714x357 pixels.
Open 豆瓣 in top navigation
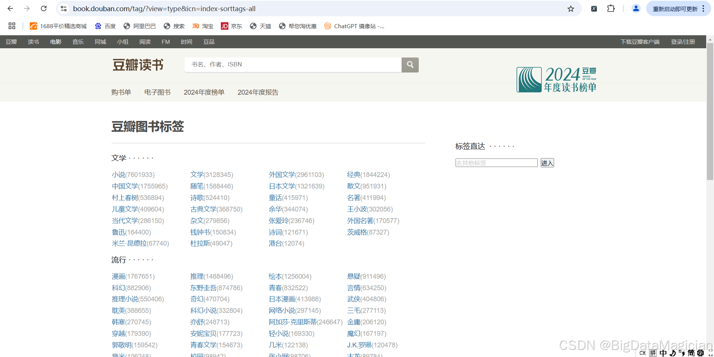tap(11, 42)
